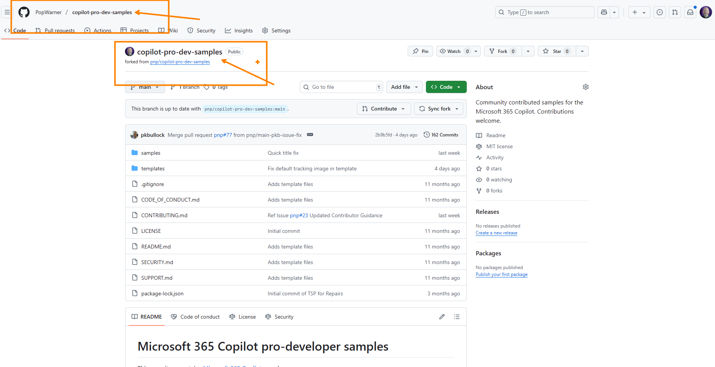Open the GitHub homepage logo
This screenshot has width=715, height=367.
point(24,12)
